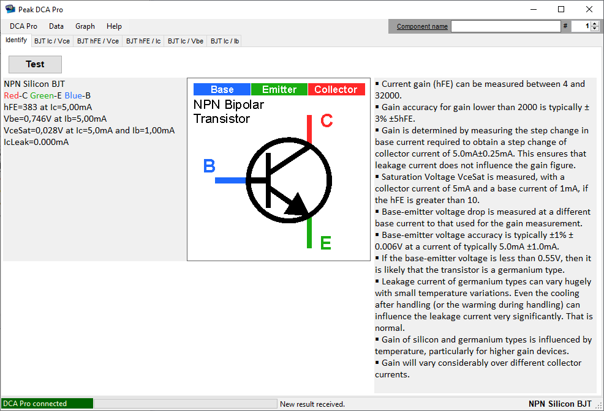Click the green Emitter lead label
The image size is (604, 411).
pos(279,89)
